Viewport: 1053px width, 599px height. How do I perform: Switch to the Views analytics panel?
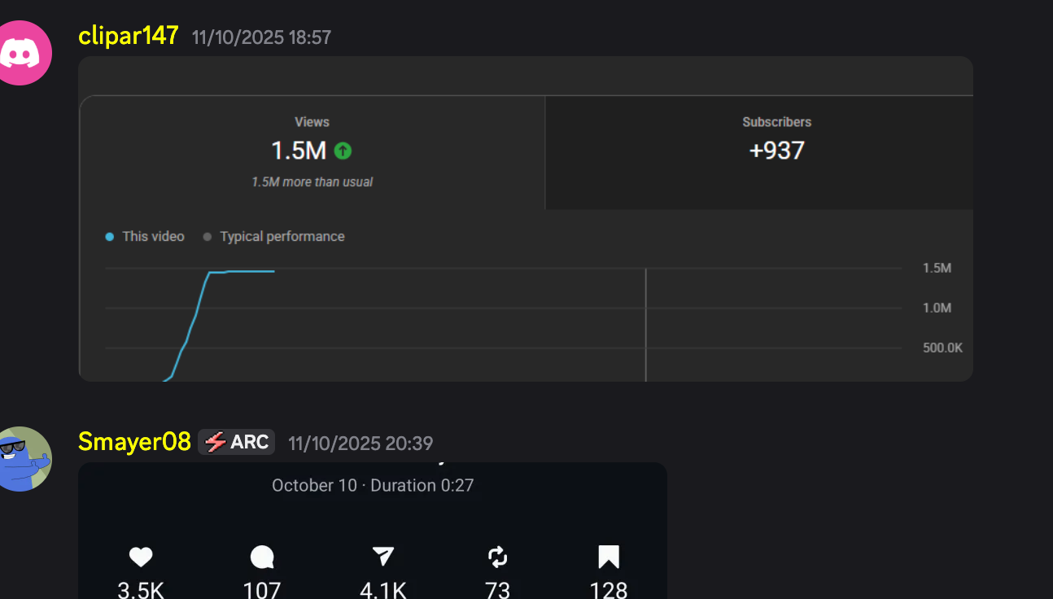(312, 151)
